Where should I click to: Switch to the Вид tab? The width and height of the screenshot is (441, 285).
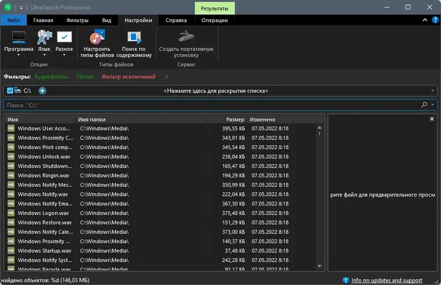coord(106,20)
